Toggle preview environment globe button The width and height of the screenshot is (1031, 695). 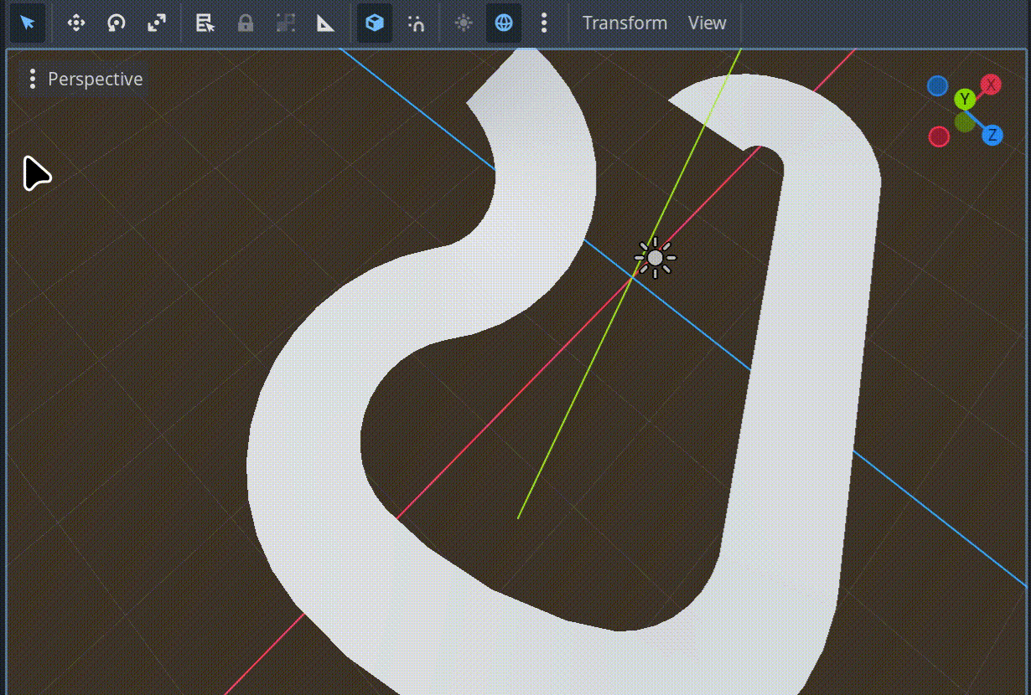pos(504,23)
